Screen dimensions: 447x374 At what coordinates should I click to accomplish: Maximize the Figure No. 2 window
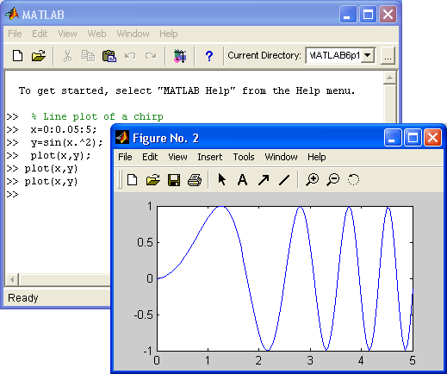coord(413,138)
